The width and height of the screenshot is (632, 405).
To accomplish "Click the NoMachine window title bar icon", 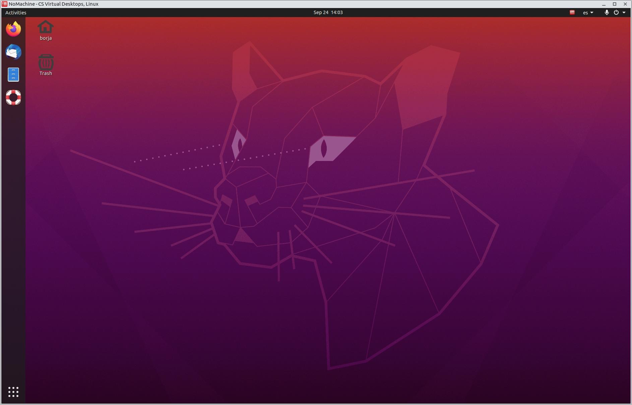I will tap(4, 4).
